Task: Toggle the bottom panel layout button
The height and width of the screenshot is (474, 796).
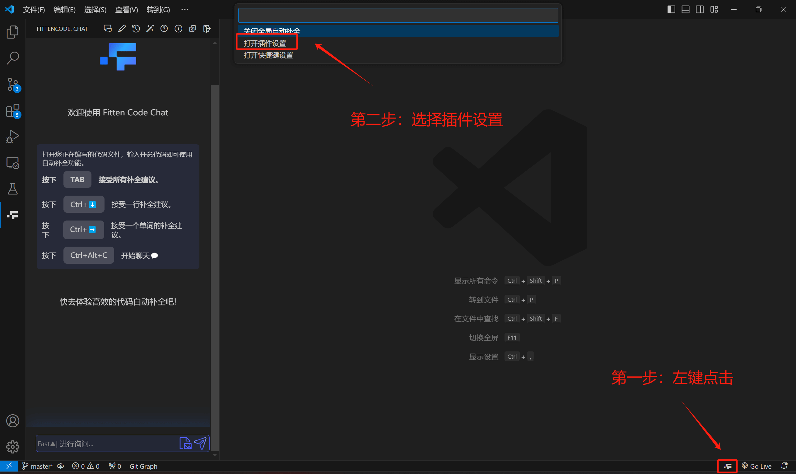Action: 685,9
